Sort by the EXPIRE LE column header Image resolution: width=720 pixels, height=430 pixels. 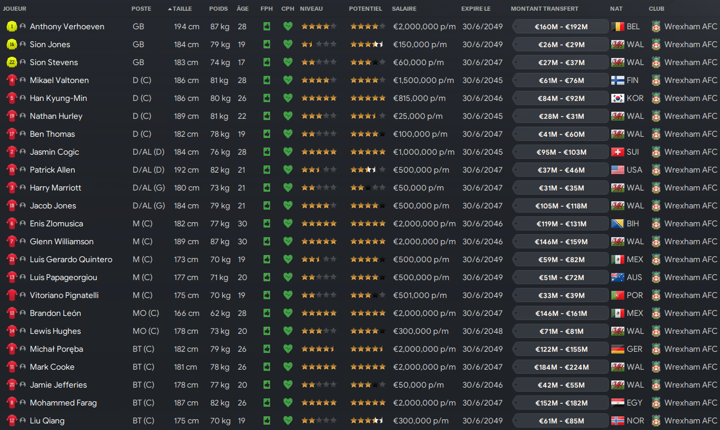476,9
